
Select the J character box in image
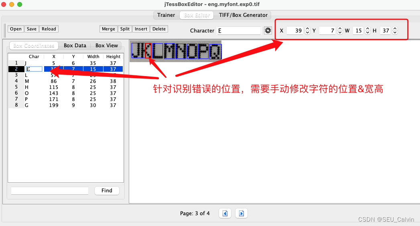tap(138, 50)
